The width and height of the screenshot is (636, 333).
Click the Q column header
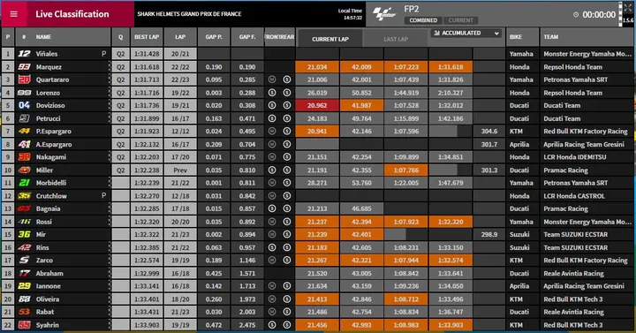pyautogui.click(x=120, y=37)
